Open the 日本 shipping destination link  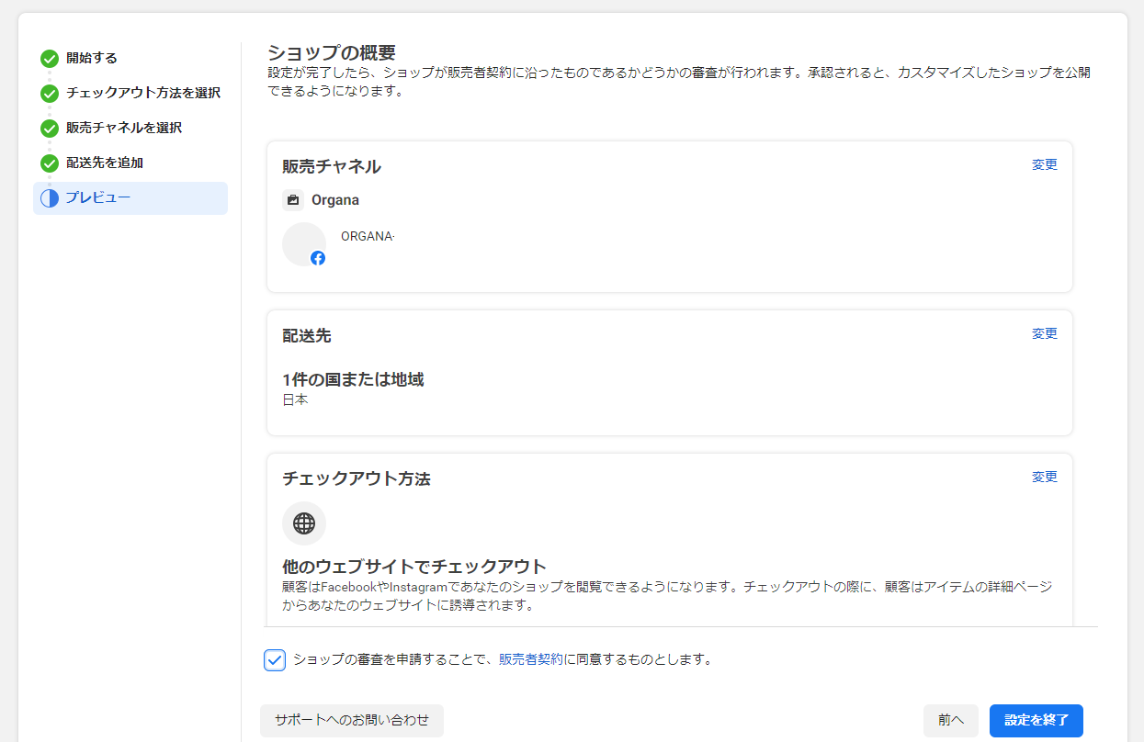(x=294, y=399)
